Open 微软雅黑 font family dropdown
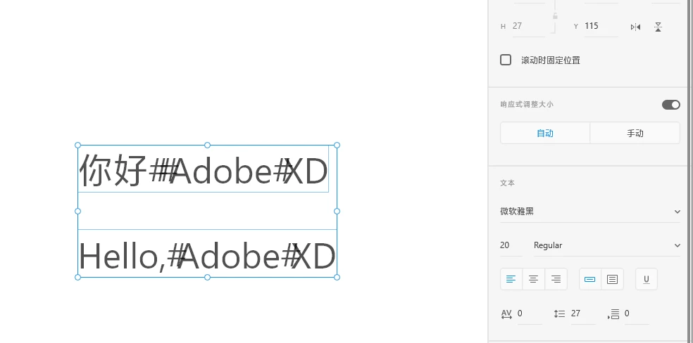 pos(590,212)
